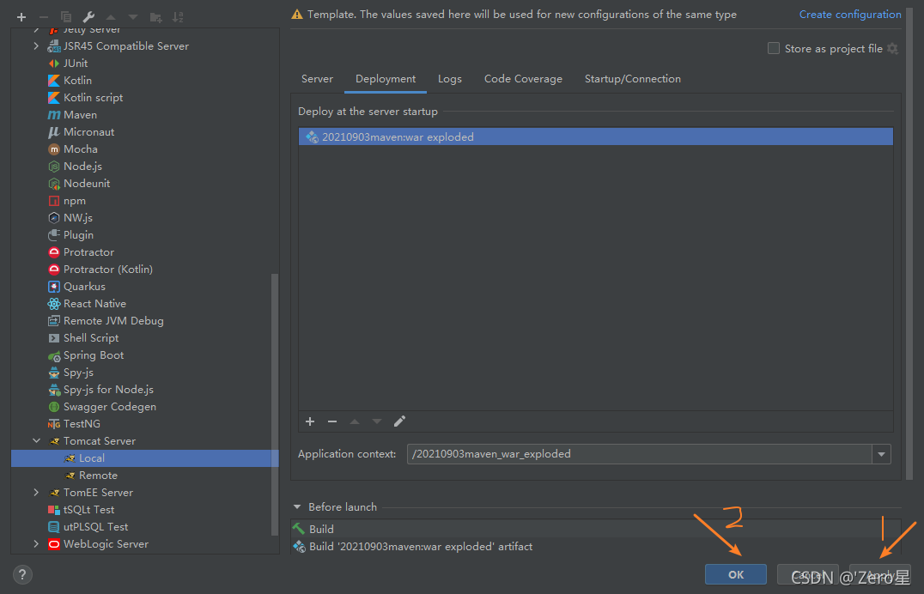Click the Create configuration link

[850, 14]
